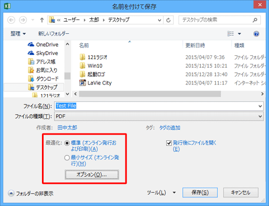Open ダウンロード in the navigation pane

tap(44, 79)
